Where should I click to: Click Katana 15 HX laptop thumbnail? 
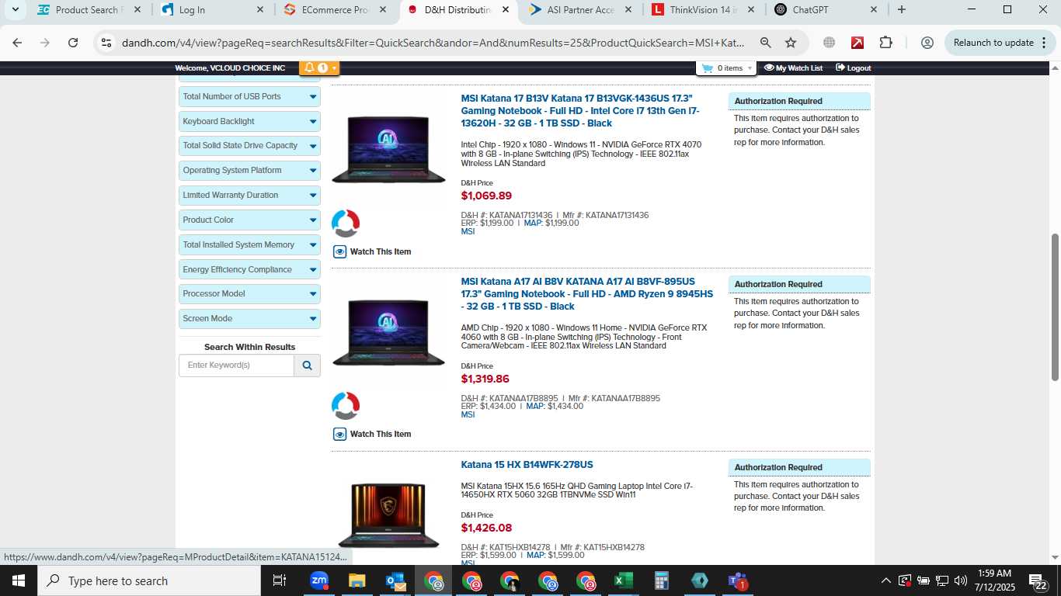(x=388, y=514)
